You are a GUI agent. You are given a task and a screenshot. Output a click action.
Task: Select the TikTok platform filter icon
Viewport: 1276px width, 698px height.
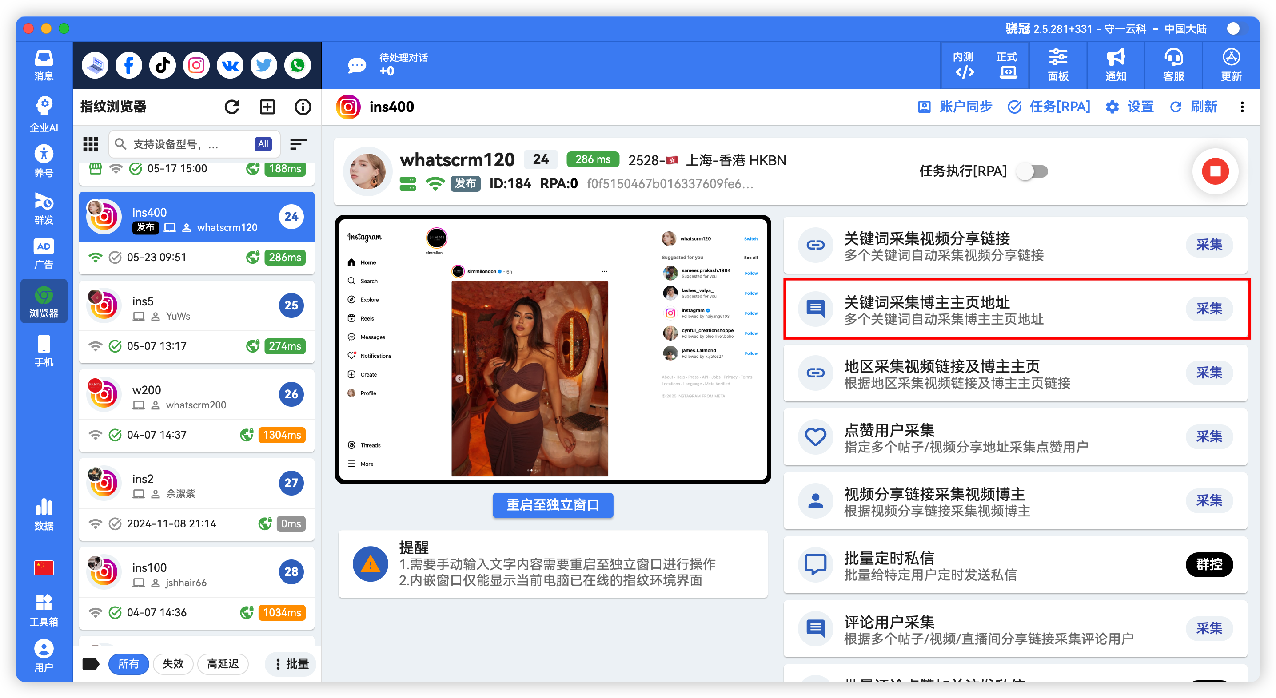click(x=162, y=65)
